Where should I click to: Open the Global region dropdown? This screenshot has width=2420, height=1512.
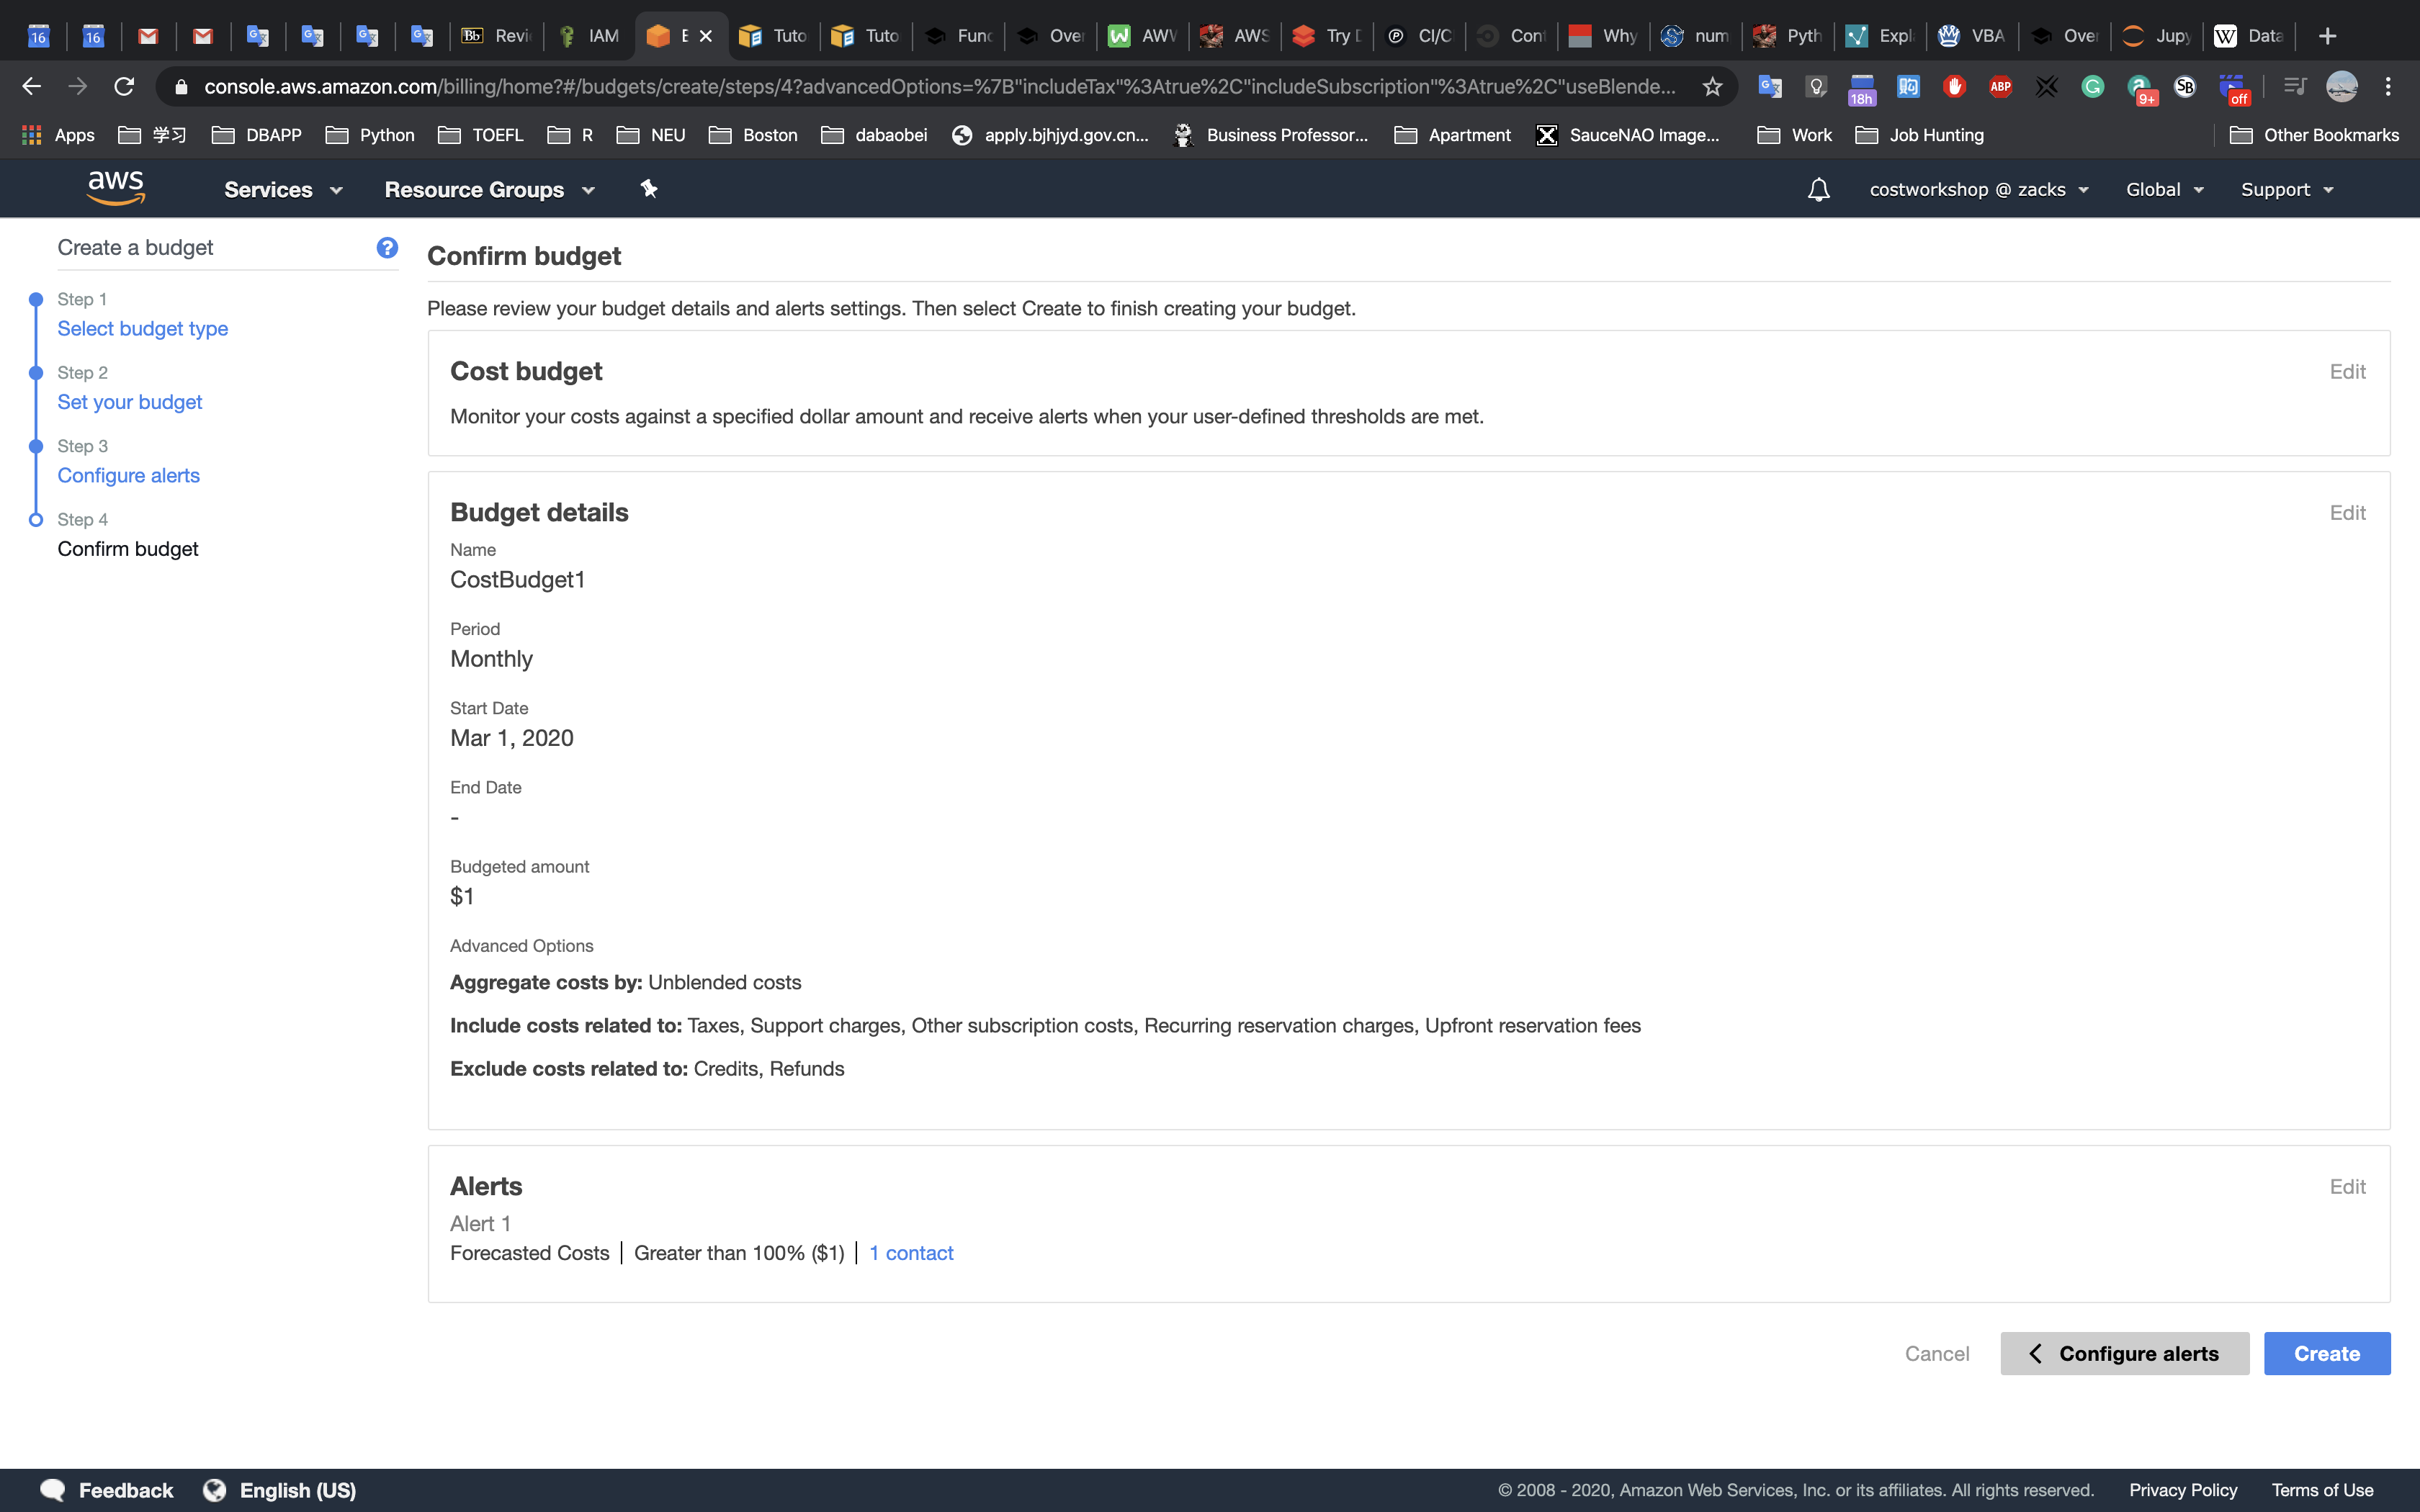point(2164,190)
